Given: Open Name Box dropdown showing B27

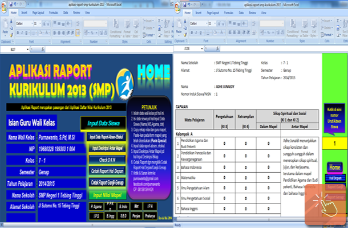Looking at the screenshot, I should tap(27, 49).
